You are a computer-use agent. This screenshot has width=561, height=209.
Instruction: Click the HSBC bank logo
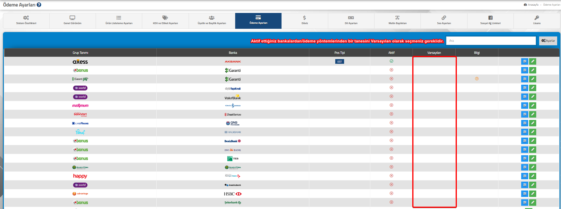click(x=233, y=194)
